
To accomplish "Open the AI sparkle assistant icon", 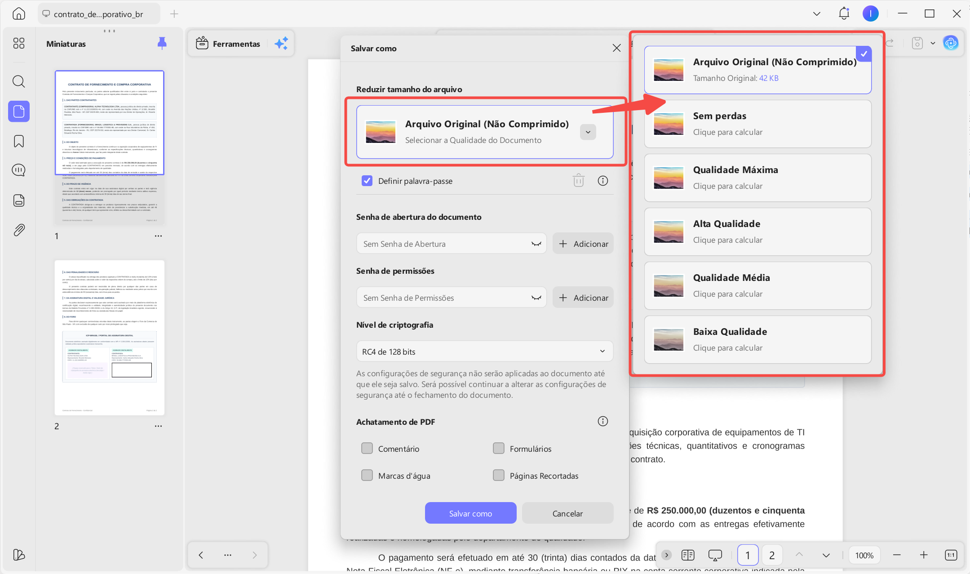I will pyautogui.click(x=281, y=44).
